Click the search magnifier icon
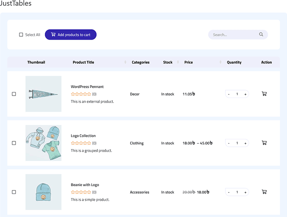Viewport: 287px width, 217px height. pos(261,34)
